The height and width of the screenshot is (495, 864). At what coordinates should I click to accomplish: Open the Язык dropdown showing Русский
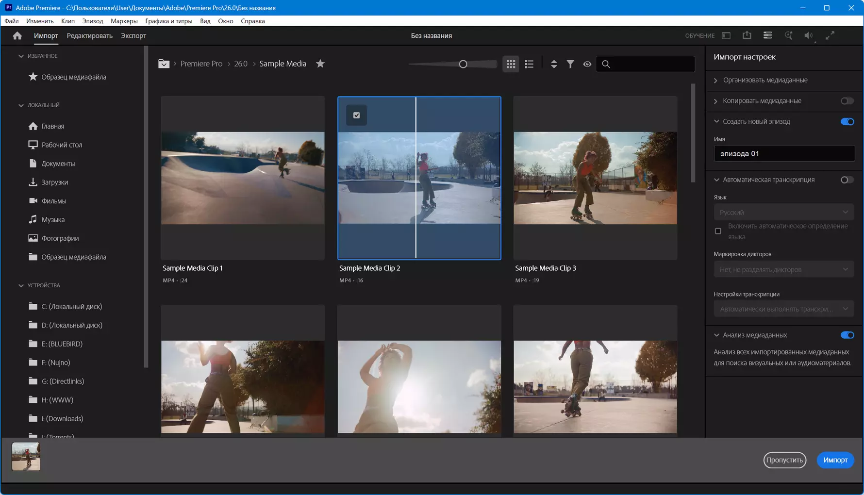pos(783,213)
